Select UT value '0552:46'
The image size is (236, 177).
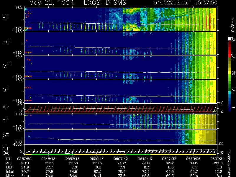point(73,159)
